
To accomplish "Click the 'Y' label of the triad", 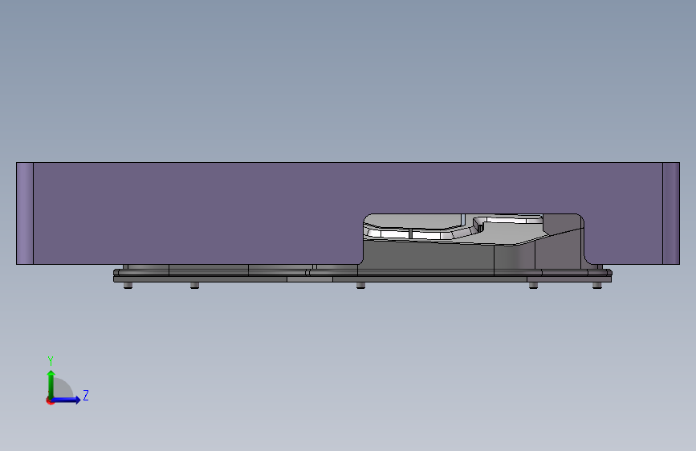I will [x=51, y=361].
